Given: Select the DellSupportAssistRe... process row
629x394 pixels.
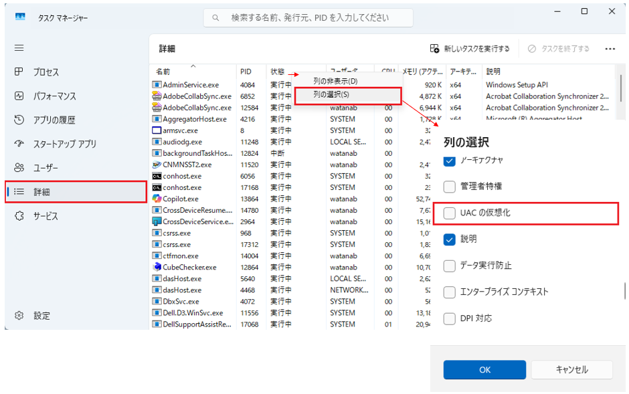Looking at the screenshot, I should [291, 324].
